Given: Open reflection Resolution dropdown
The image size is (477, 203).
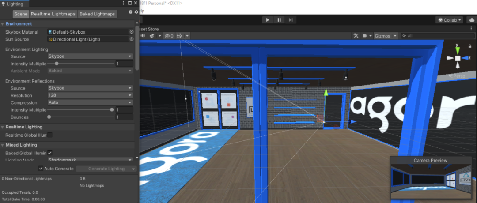Looking at the screenshot, I should click(x=91, y=95).
